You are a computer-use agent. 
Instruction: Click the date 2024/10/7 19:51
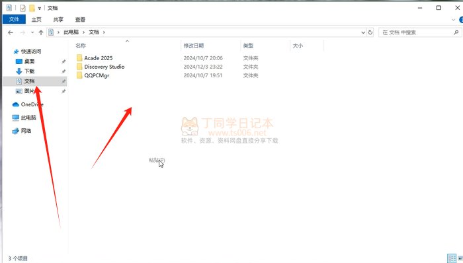(x=203, y=75)
